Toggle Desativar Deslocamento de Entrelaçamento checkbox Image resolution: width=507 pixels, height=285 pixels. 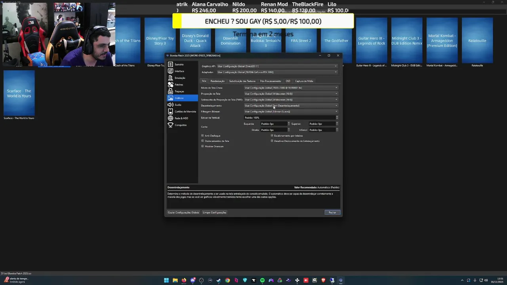click(x=272, y=141)
